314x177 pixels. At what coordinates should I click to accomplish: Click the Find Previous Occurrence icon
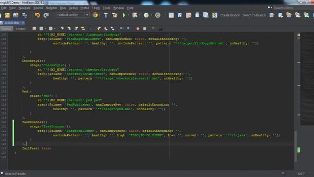pos(69,29)
